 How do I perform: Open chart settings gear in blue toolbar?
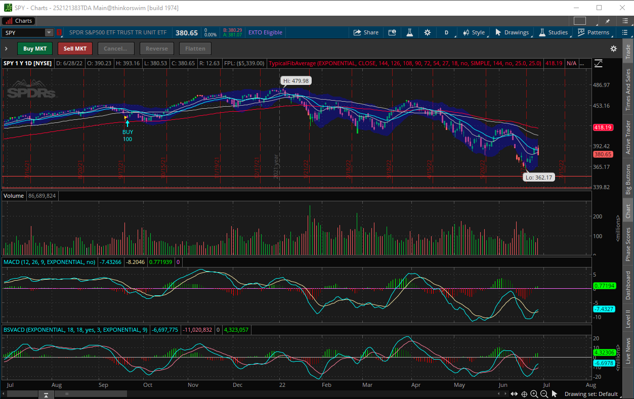click(428, 32)
